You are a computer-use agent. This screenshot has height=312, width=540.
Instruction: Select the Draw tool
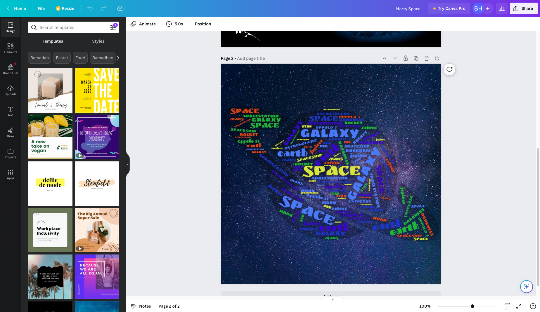pyautogui.click(x=11, y=133)
